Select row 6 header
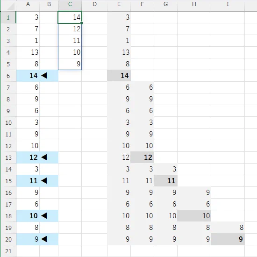Image resolution: width=257 pixels, height=257 pixels. [8, 76]
